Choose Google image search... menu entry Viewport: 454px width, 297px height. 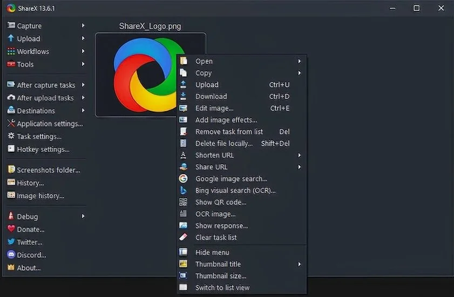point(241,179)
